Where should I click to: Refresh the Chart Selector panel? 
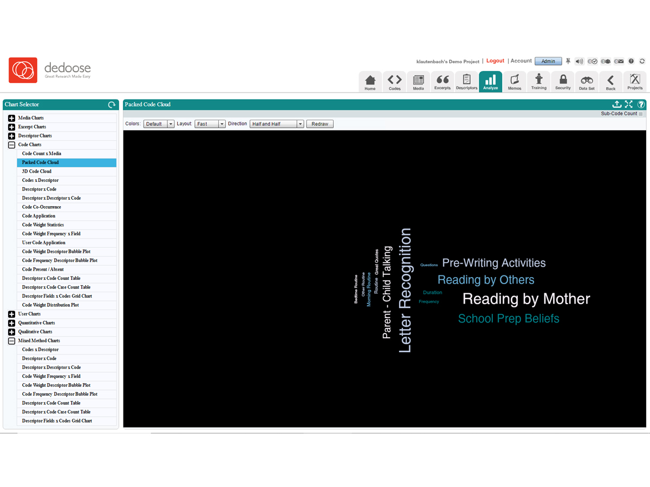tap(112, 104)
